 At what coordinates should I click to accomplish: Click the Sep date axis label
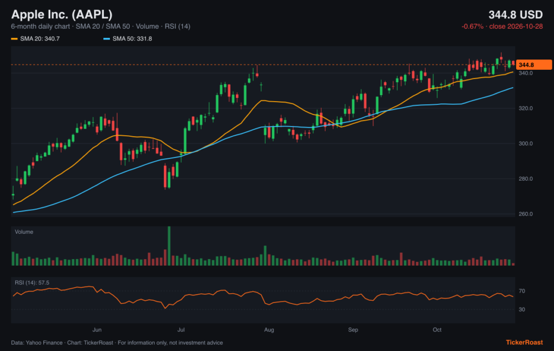coord(353,330)
